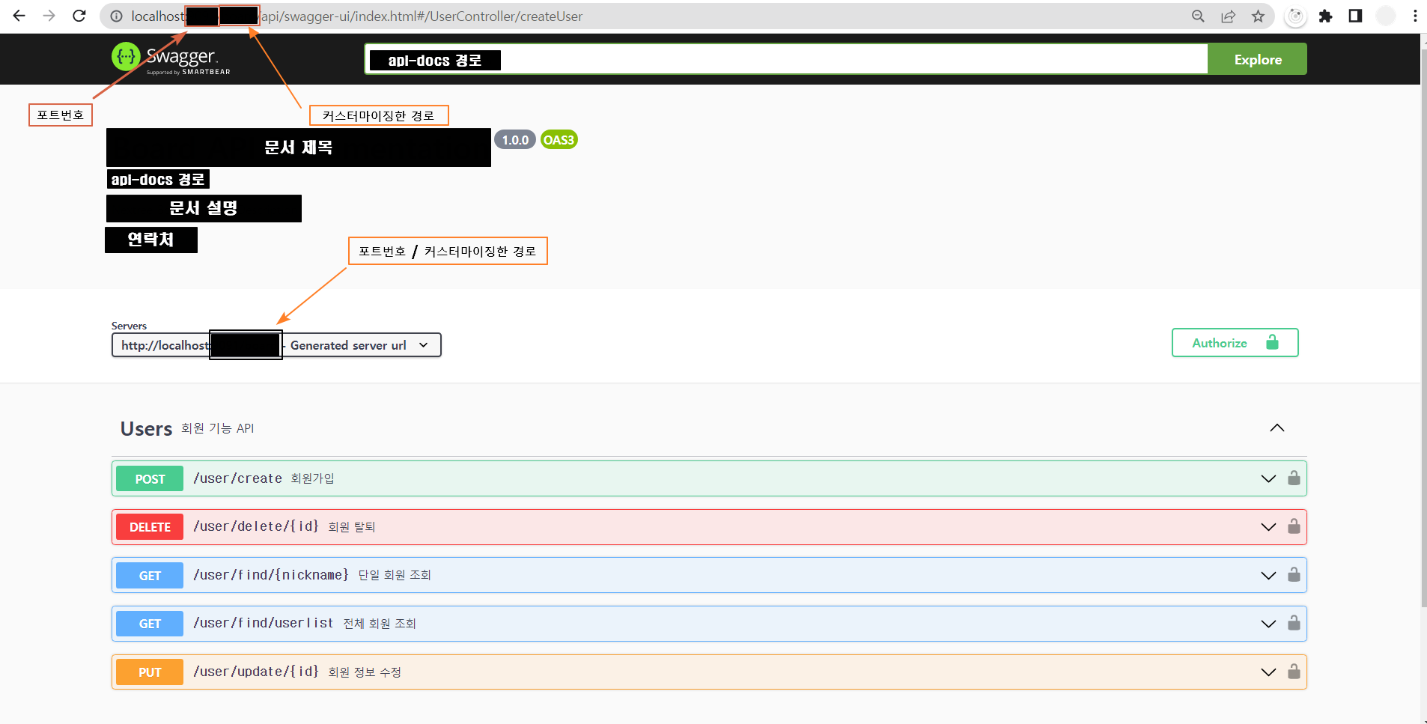Open the browser extensions puzzle icon
Viewport: 1427px width, 724px height.
point(1325,16)
